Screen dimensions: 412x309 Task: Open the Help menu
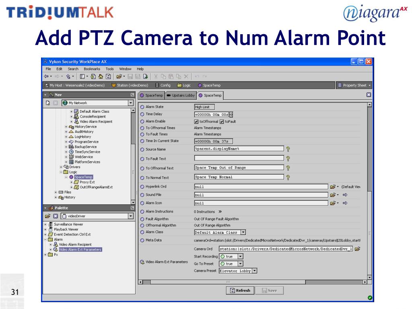tap(140, 69)
